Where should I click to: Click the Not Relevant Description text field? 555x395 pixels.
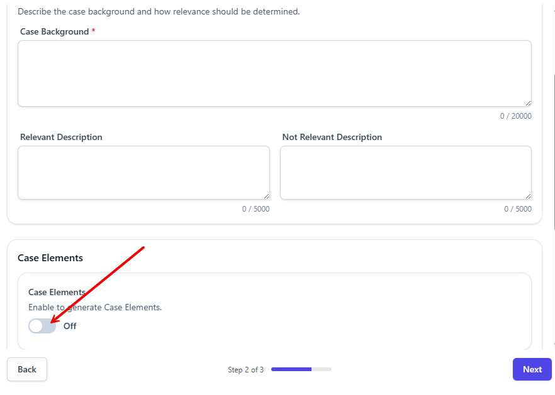coord(405,172)
